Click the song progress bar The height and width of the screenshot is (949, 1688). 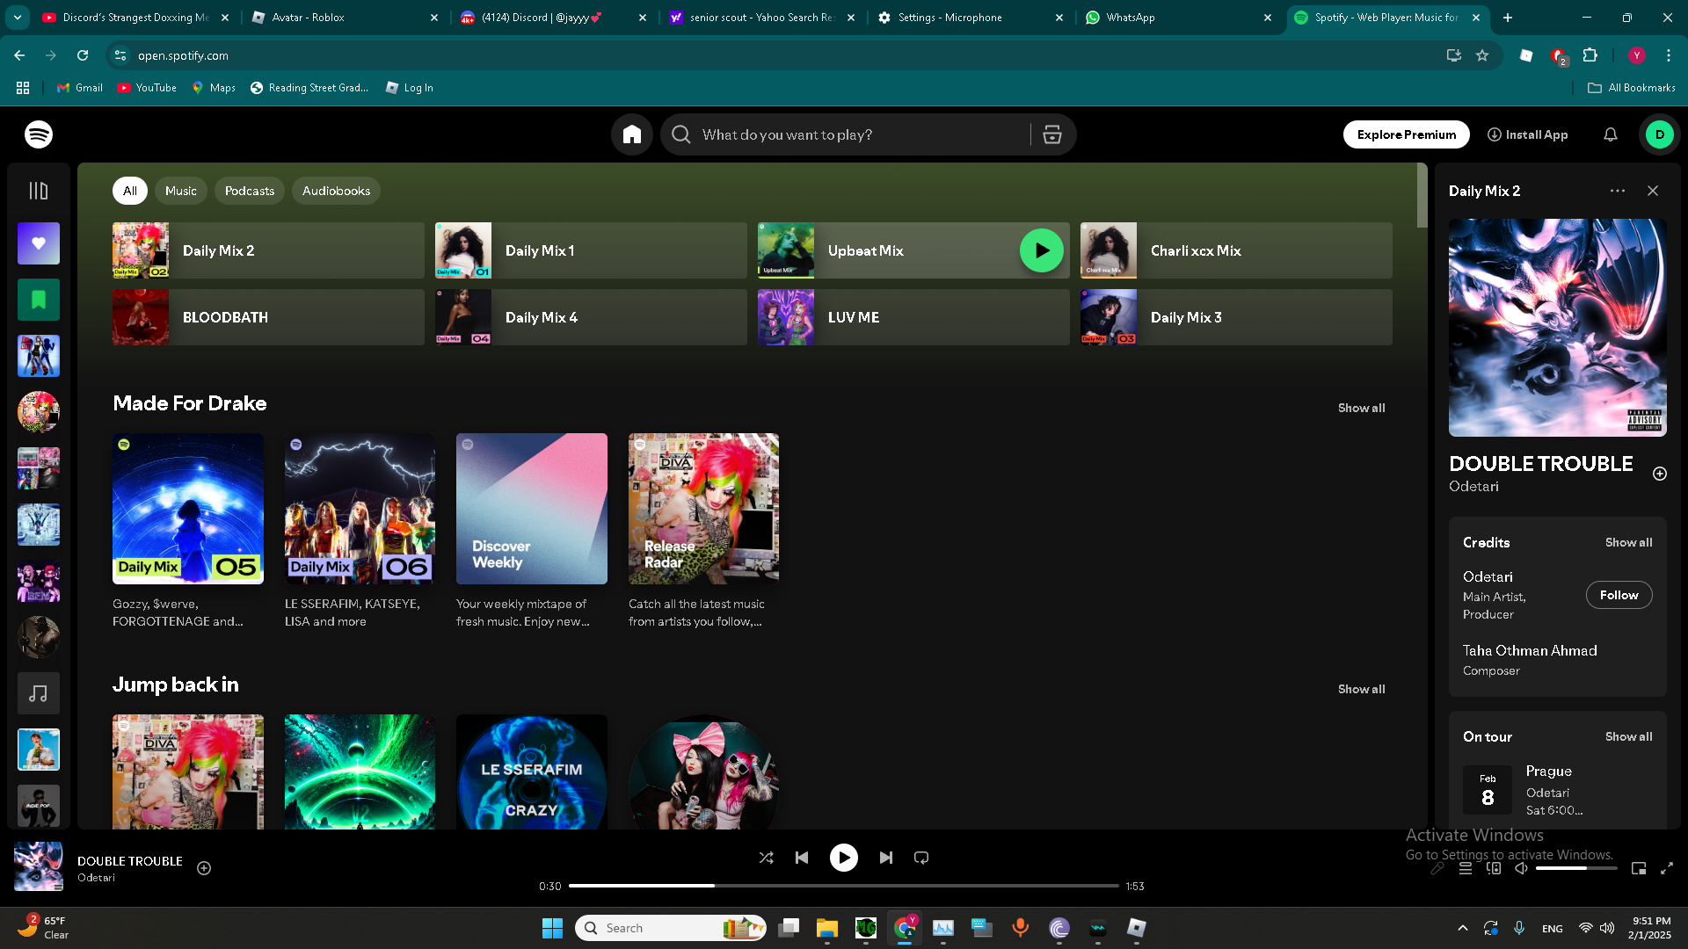point(843,886)
